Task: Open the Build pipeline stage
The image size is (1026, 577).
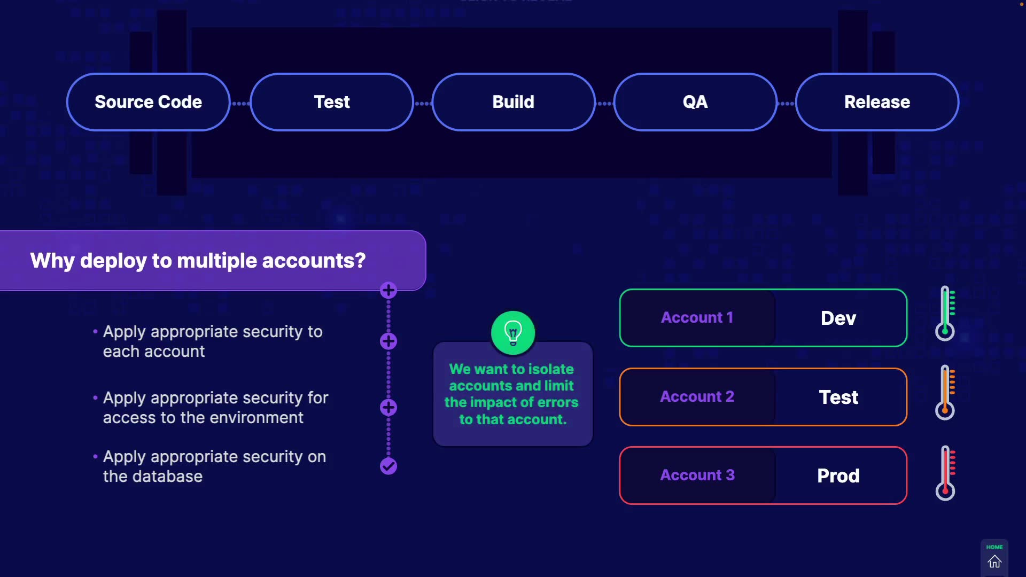Action: click(x=514, y=102)
